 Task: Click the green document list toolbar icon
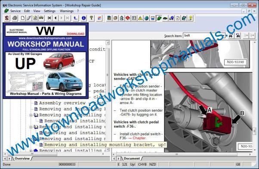[109, 18]
